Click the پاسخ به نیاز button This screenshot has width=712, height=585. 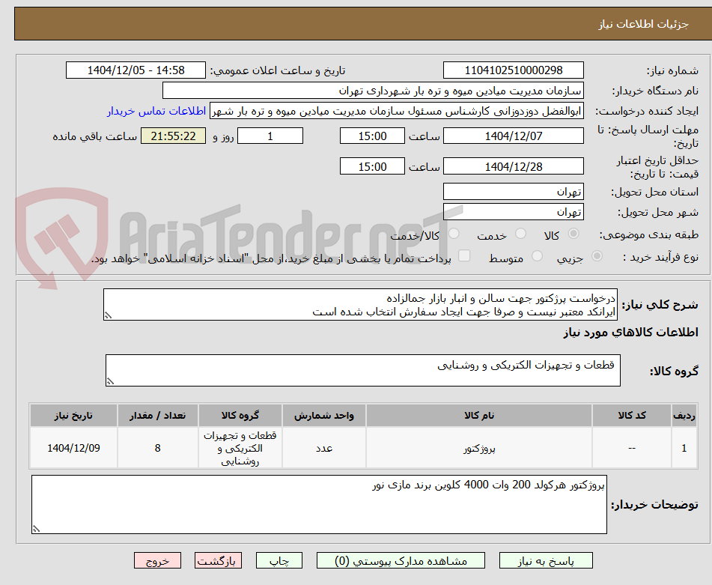point(546,560)
